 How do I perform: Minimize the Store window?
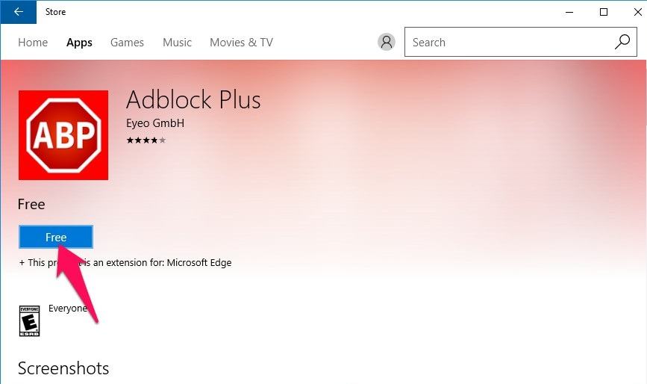(x=569, y=12)
